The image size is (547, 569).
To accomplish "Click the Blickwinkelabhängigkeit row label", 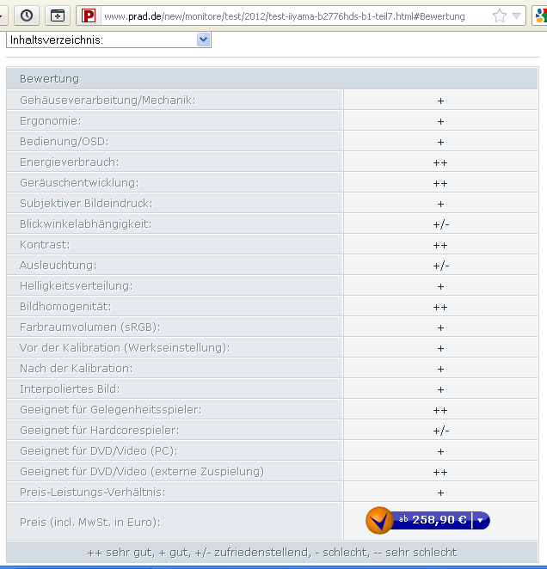I will (85, 224).
